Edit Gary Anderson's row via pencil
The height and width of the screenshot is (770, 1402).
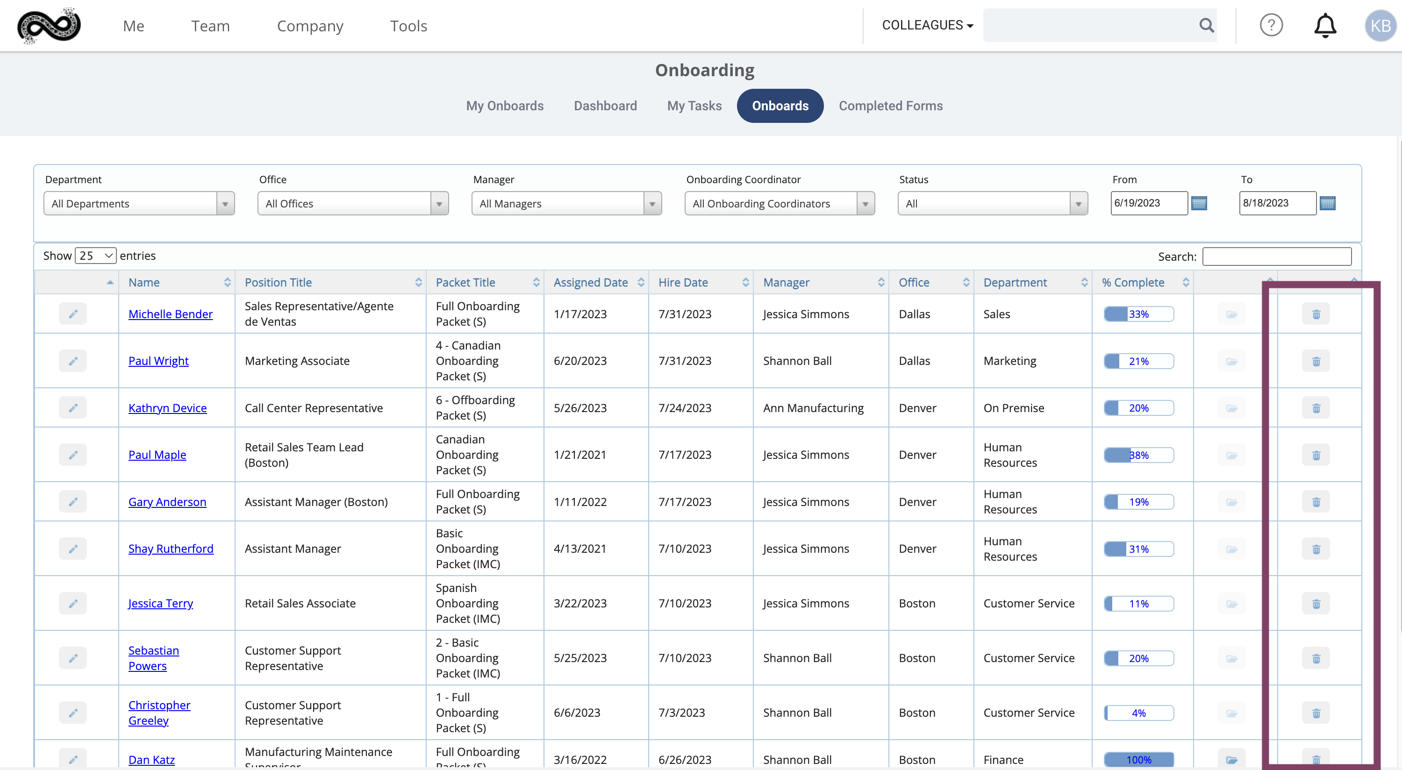click(73, 502)
